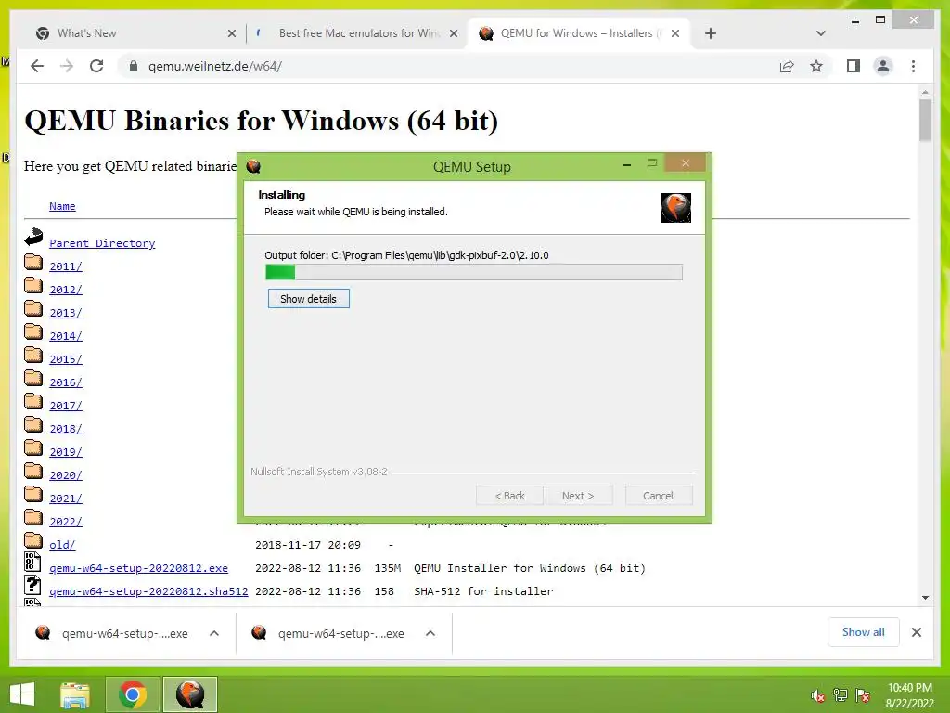Image resolution: width=950 pixels, height=713 pixels.
Task: Open the 2018/ folder link
Action: click(66, 429)
